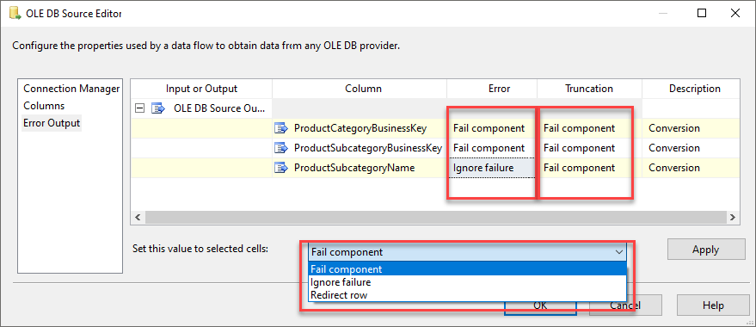Click the OLE DB Source Editor title icon

click(x=15, y=13)
